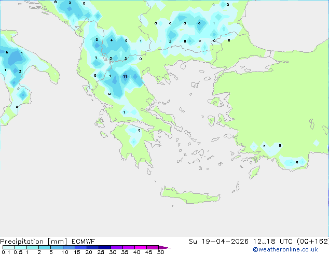The width and height of the screenshot is (329, 254).
Task: Select the legend swatch between 25 and 30
Action: coord(105,247)
